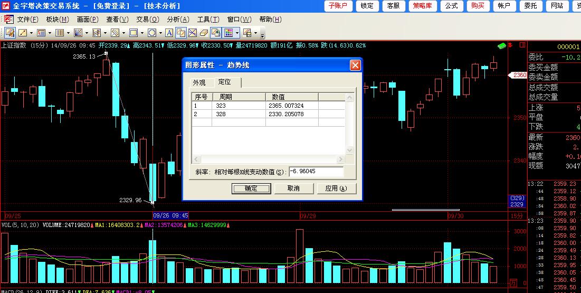The height and width of the screenshot is (293, 581).
Task: Click the slope value input field
Action: (x=316, y=172)
